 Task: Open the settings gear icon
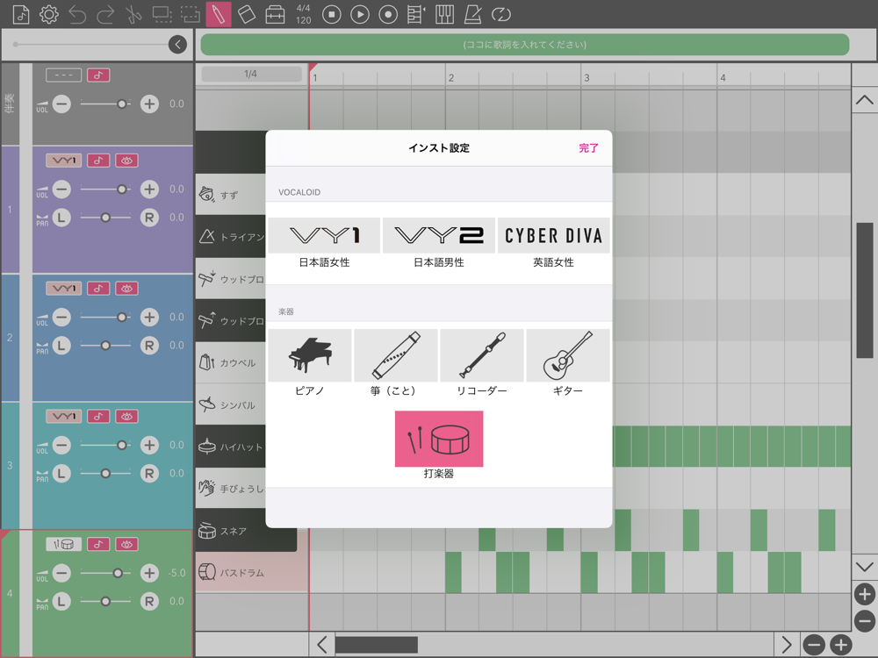(48, 14)
